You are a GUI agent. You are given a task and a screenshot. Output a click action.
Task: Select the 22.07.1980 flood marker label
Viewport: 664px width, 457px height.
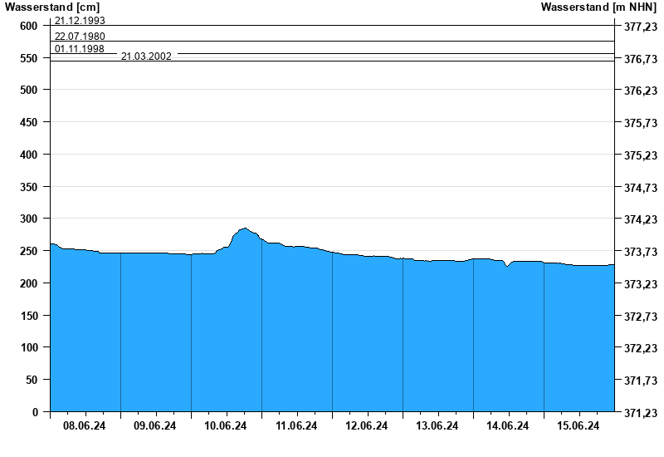click(x=80, y=37)
